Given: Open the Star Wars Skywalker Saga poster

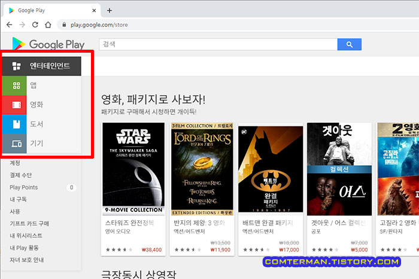Looking at the screenshot, I should 133,169.
